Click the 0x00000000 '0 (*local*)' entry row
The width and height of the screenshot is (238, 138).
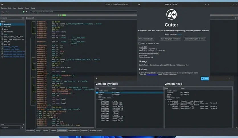[130, 101]
